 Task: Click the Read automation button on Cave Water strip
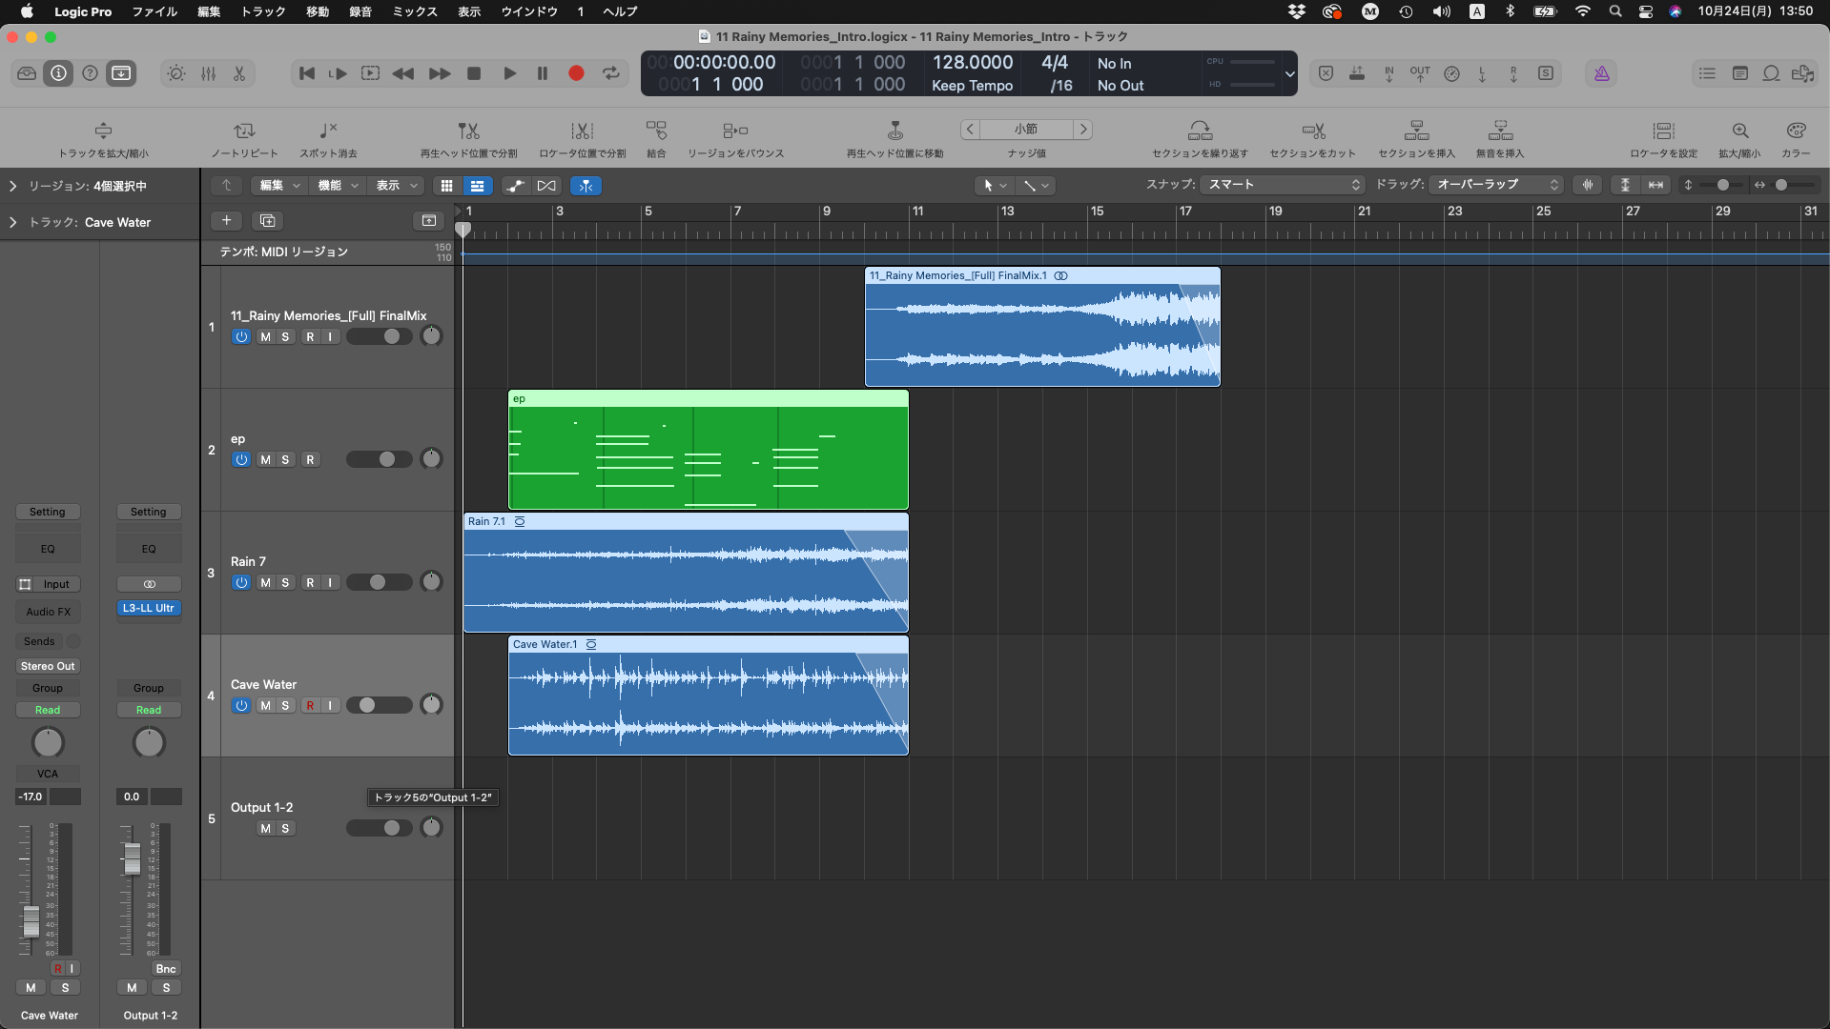pos(48,711)
